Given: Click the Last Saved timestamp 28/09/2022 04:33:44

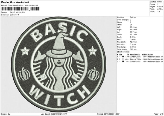Looking at the screenshot, I should coord(59,114).
